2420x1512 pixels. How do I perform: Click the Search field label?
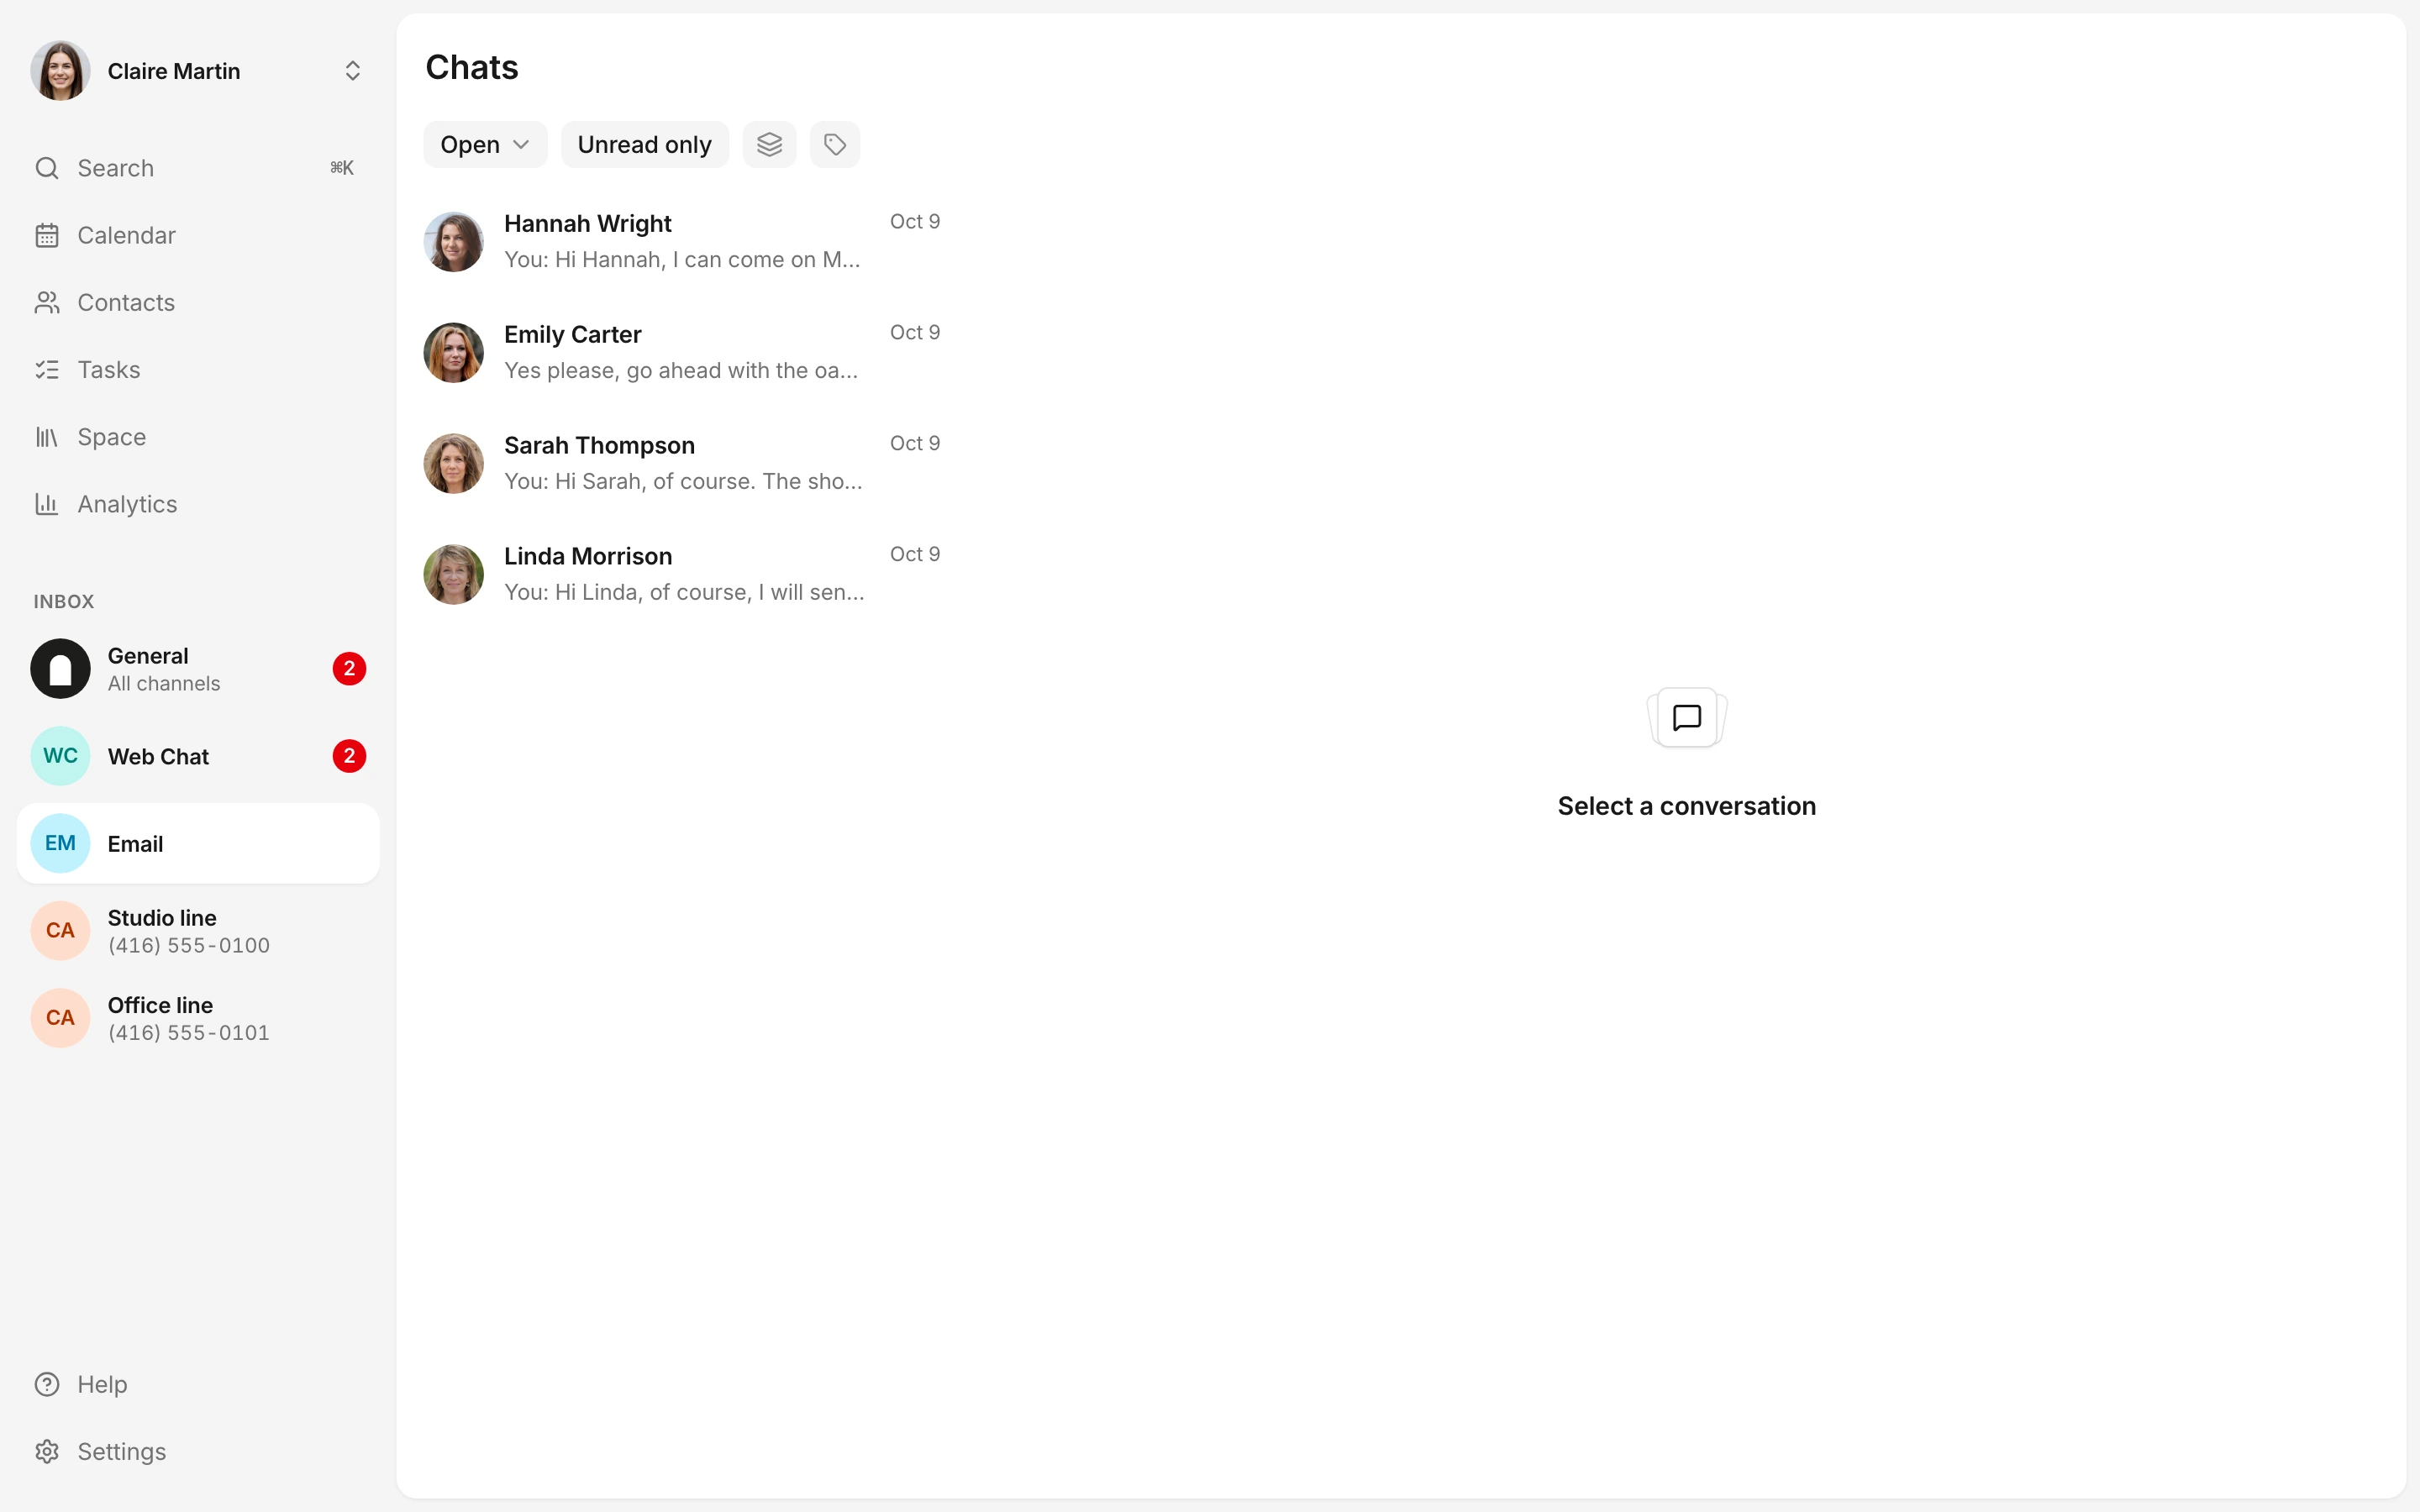tap(116, 168)
